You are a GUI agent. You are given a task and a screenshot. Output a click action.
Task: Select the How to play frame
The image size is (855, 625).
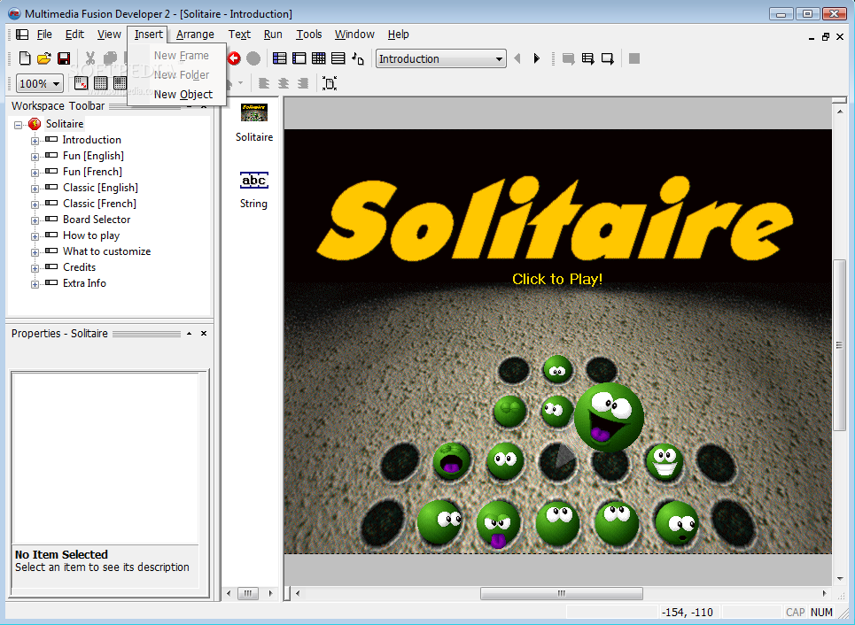[x=91, y=235]
